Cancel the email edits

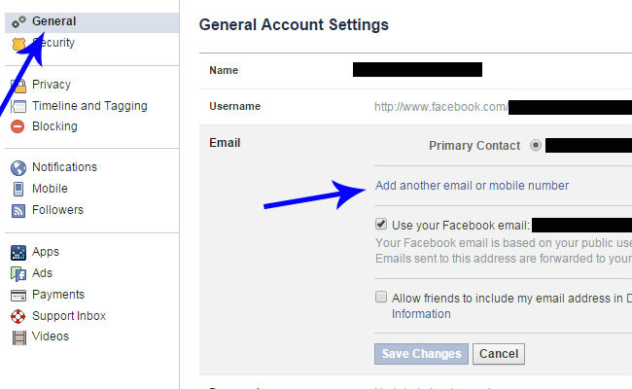pyautogui.click(x=499, y=354)
